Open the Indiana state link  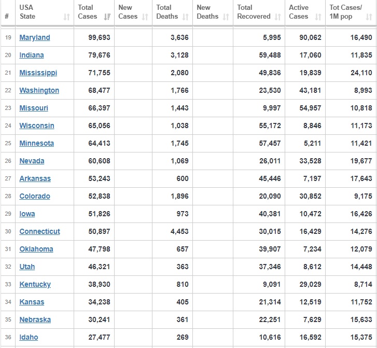32,55
